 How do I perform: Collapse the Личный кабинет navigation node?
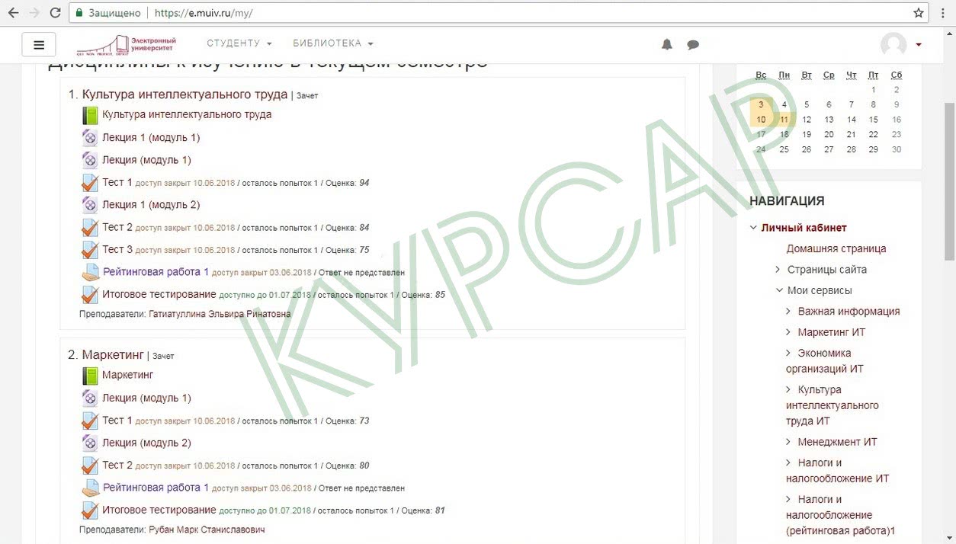tap(753, 228)
